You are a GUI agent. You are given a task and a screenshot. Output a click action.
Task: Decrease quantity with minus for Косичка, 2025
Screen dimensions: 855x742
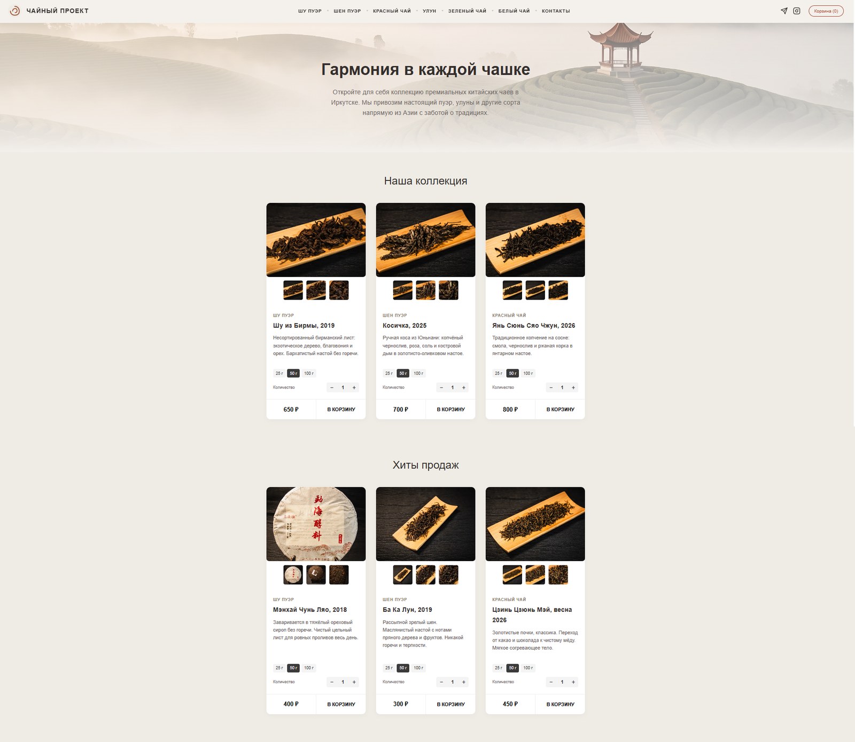coord(441,388)
